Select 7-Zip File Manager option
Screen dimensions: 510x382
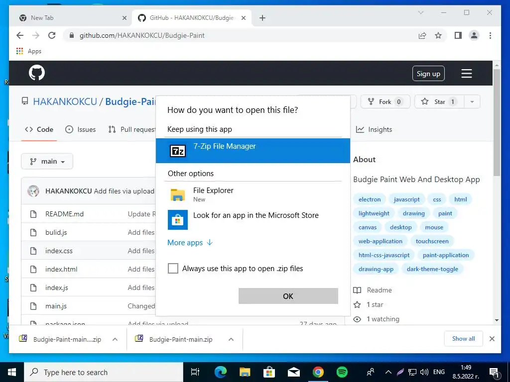click(x=253, y=151)
